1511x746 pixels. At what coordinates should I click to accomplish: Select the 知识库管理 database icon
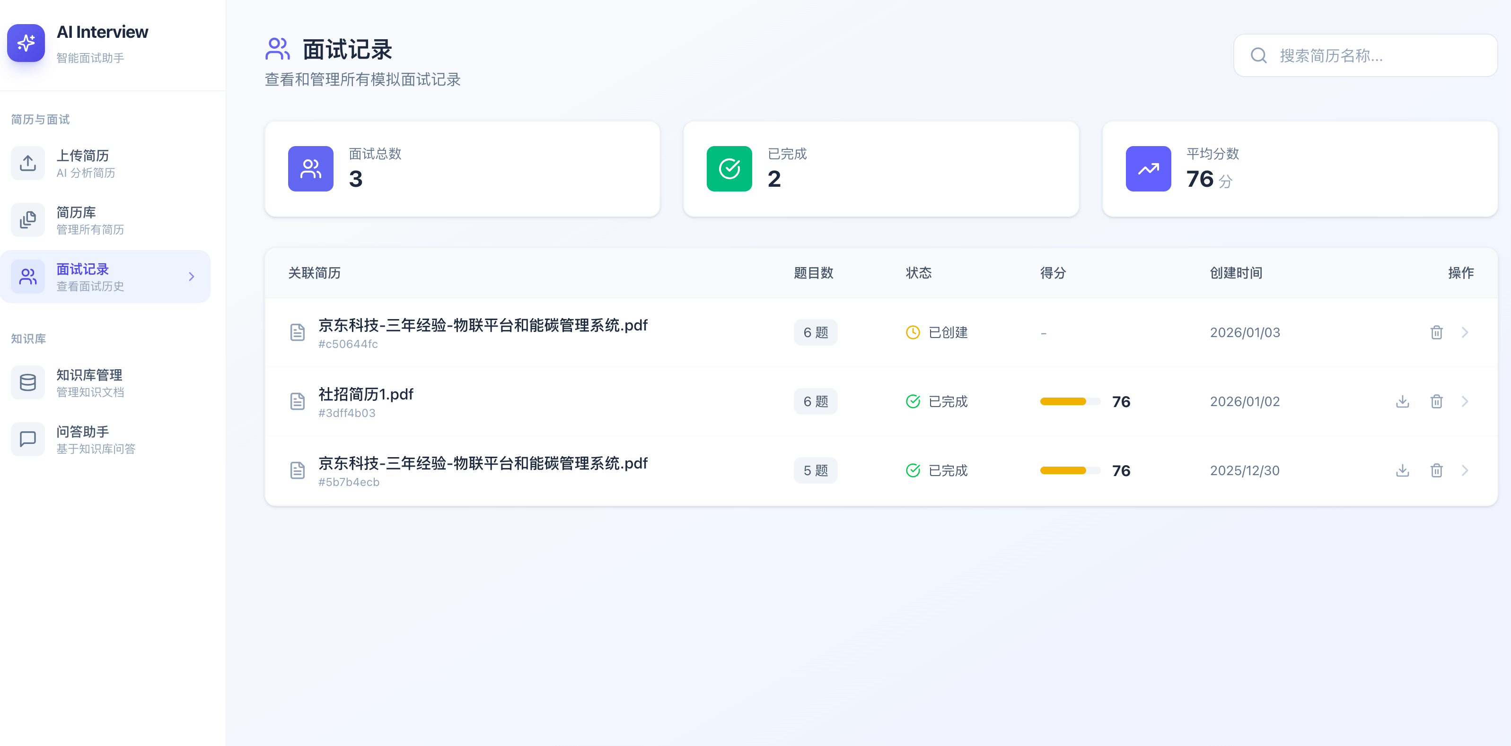click(27, 382)
